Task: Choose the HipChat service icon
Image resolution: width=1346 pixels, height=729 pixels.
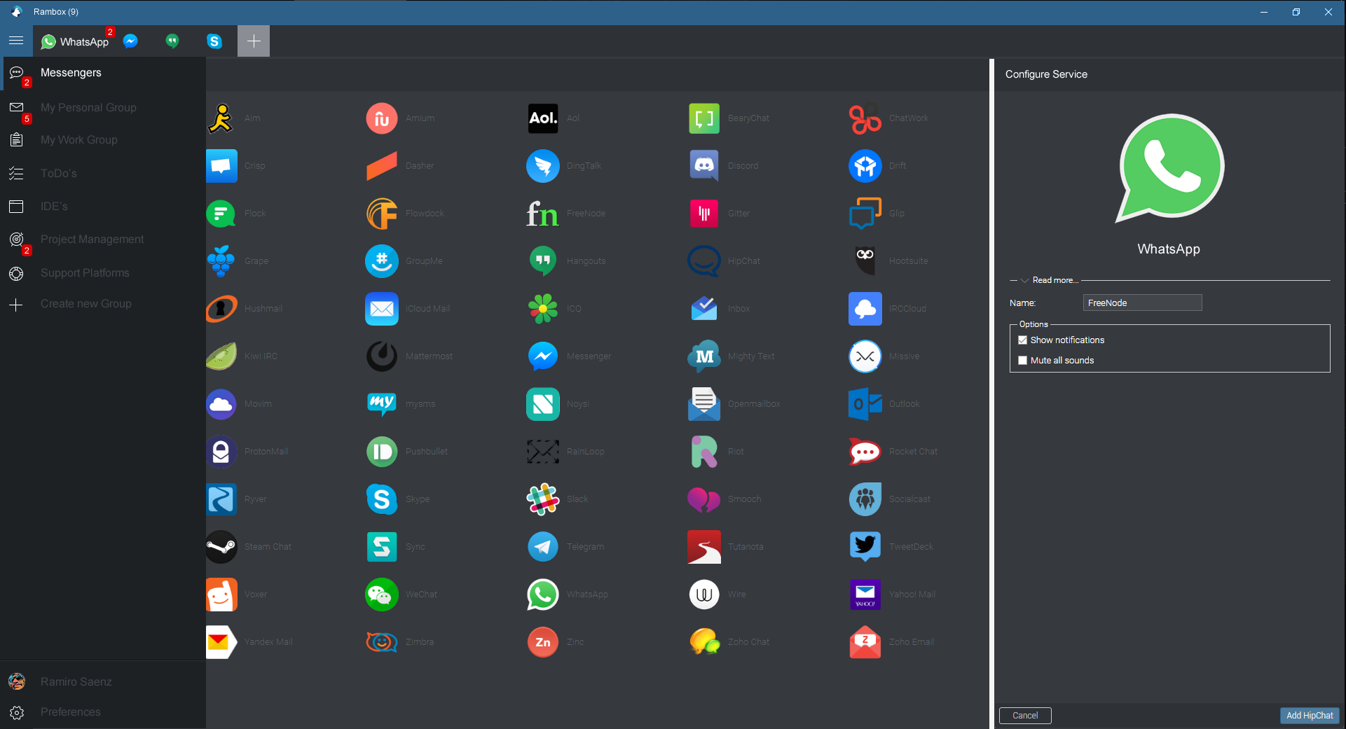Action: point(704,261)
